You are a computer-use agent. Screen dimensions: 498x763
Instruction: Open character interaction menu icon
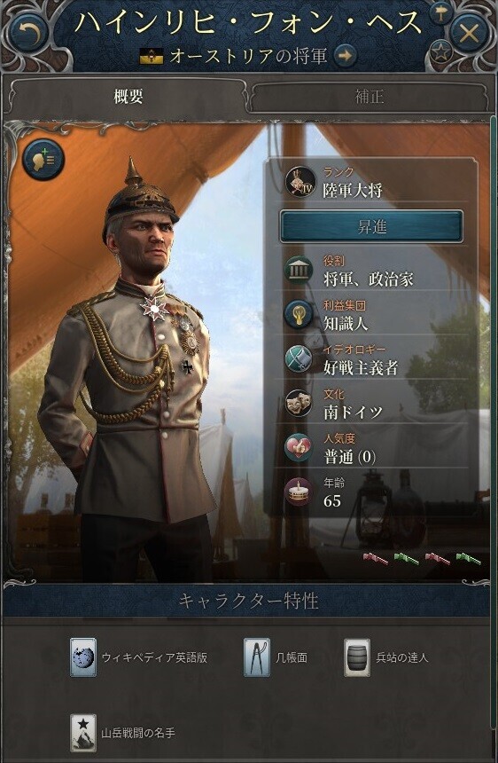43,160
